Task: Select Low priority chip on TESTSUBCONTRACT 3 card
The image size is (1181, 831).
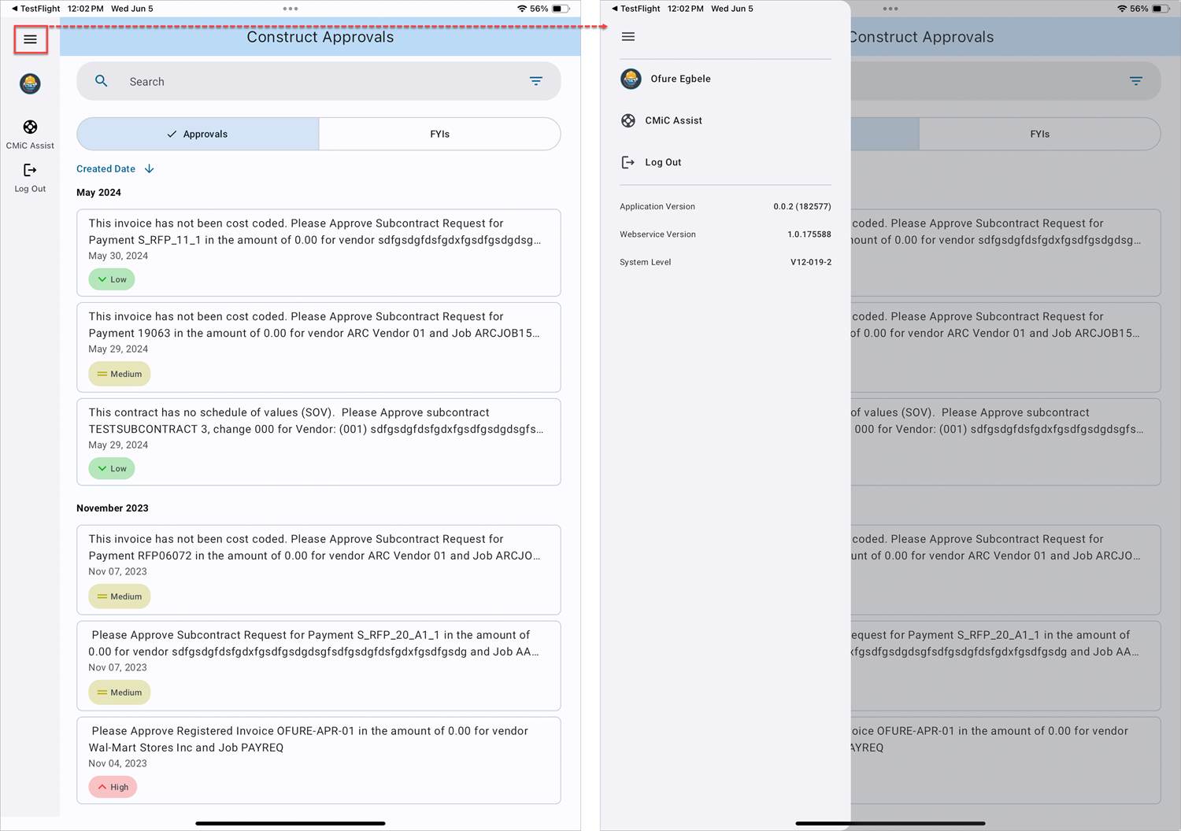Action: pyautogui.click(x=112, y=468)
